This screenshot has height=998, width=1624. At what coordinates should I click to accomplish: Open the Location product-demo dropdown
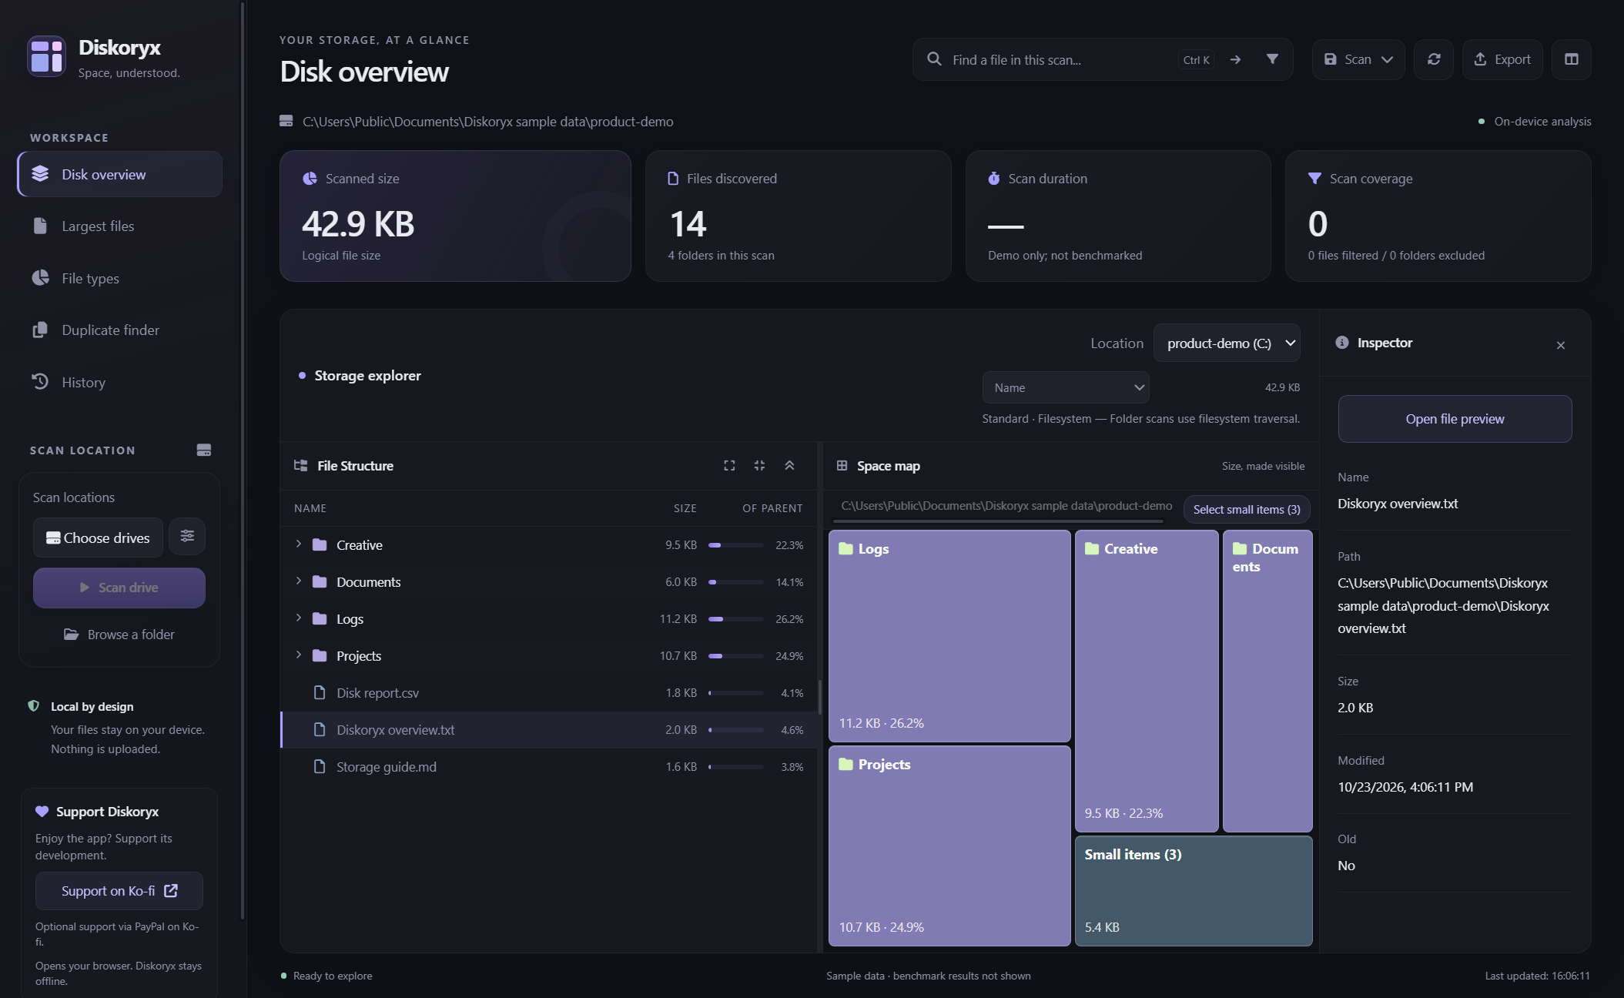1227,343
